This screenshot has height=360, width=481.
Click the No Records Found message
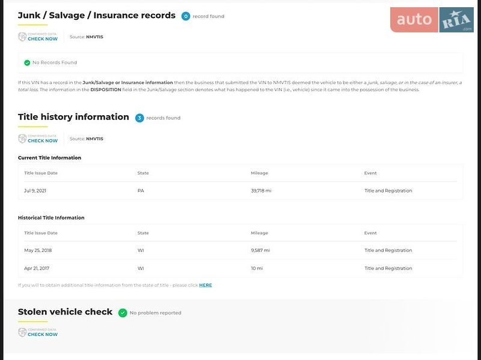55,62
